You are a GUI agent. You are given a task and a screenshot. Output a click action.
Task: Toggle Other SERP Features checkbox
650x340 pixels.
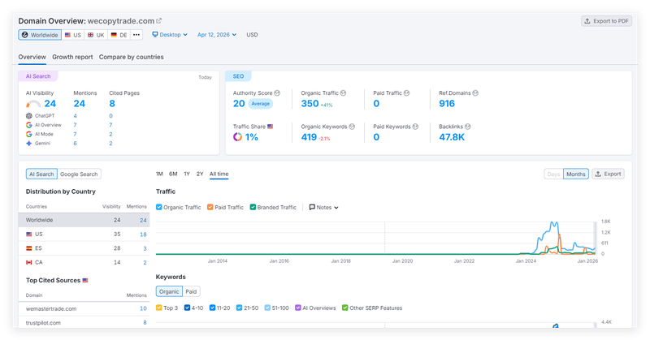(344, 308)
